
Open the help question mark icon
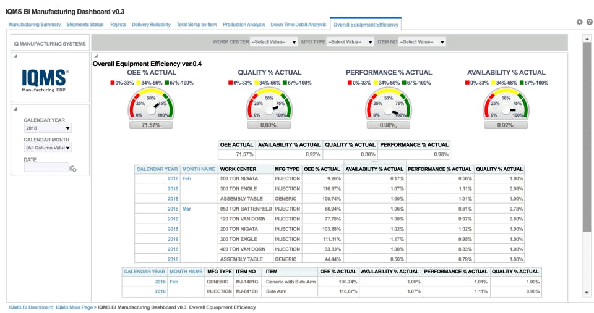(590, 22)
